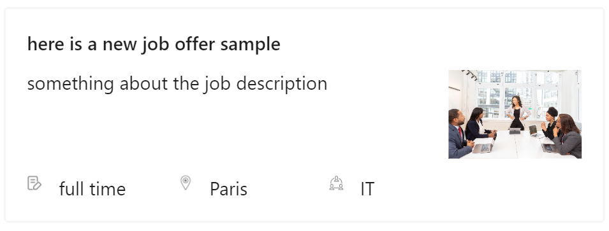
Task: Select the job description text line
Action: tap(177, 84)
